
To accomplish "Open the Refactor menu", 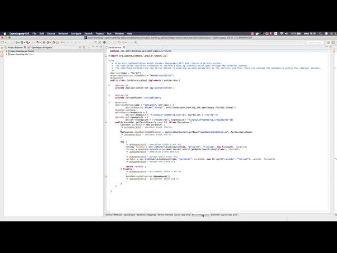I will tap(63, 34).
